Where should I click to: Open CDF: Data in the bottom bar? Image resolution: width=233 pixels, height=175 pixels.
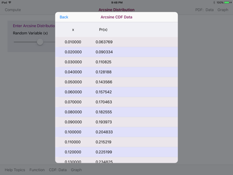click(x=58, y=170)
